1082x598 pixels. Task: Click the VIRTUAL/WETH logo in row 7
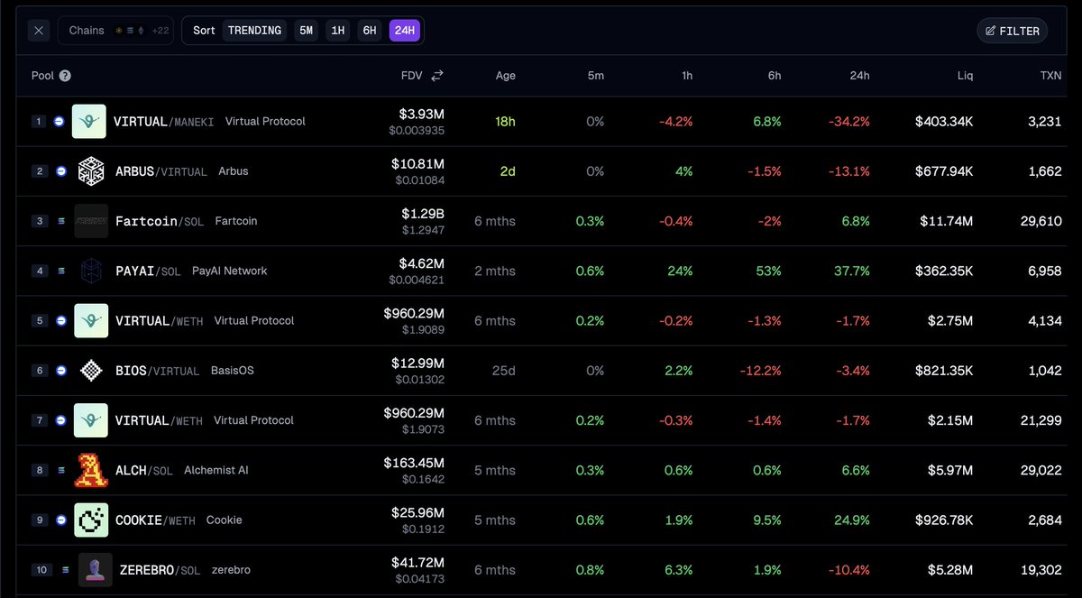[x=91, y=420]
